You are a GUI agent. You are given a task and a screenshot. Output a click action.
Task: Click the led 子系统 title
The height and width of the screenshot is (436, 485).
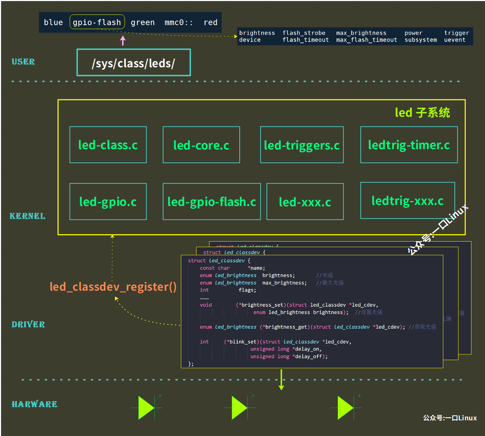coord(422,113)
